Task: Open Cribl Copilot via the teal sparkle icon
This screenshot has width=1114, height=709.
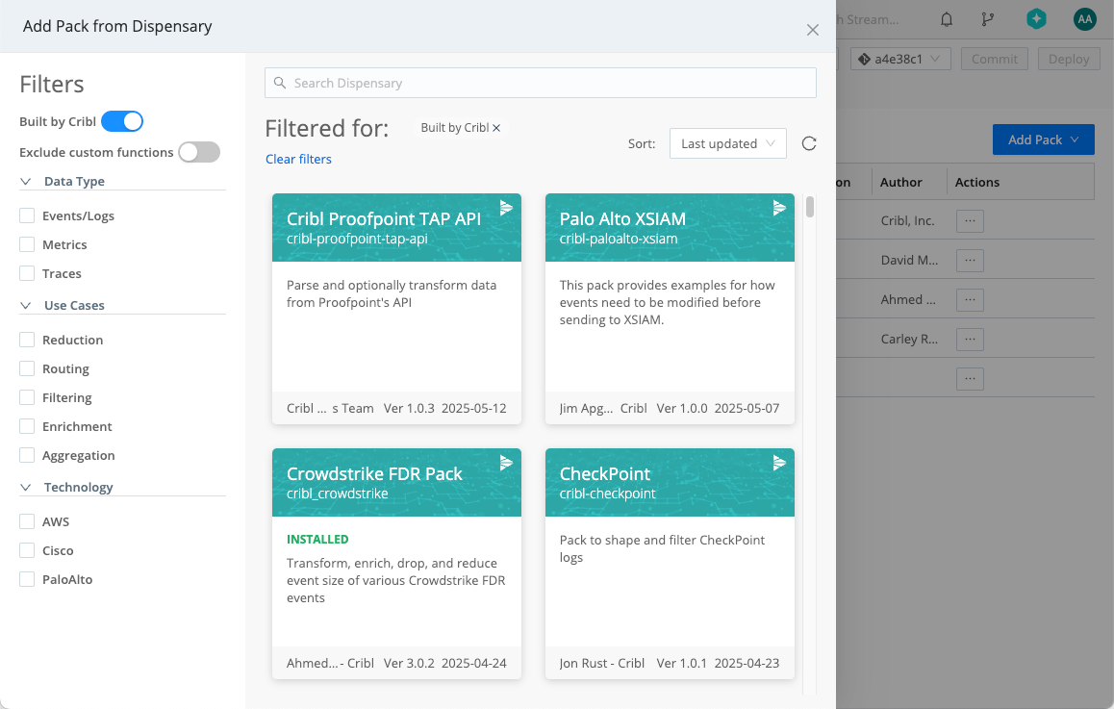Action: pos(1036,18)
